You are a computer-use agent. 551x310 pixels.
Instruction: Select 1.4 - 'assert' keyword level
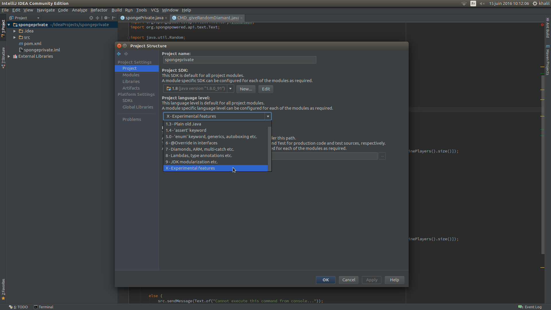point(216,130)
